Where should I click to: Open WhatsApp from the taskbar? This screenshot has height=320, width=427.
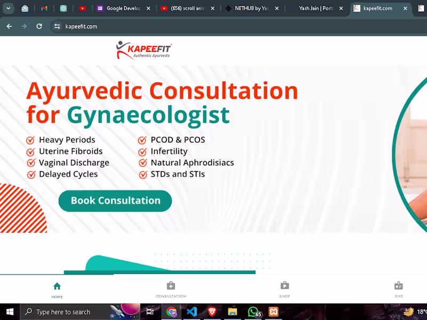pos(253,311)
